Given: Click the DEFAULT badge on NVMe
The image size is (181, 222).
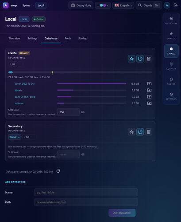Looking at the screenshot, I should [24, 53].
